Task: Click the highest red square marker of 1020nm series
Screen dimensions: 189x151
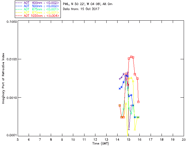Action: tap(131, 57)
